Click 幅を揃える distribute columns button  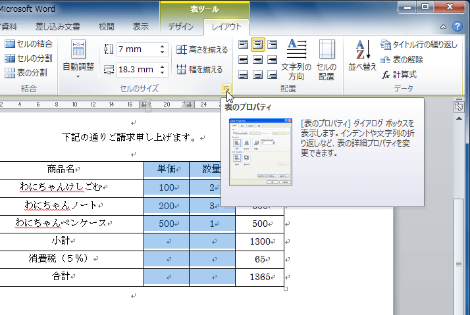tap(199, 70)
